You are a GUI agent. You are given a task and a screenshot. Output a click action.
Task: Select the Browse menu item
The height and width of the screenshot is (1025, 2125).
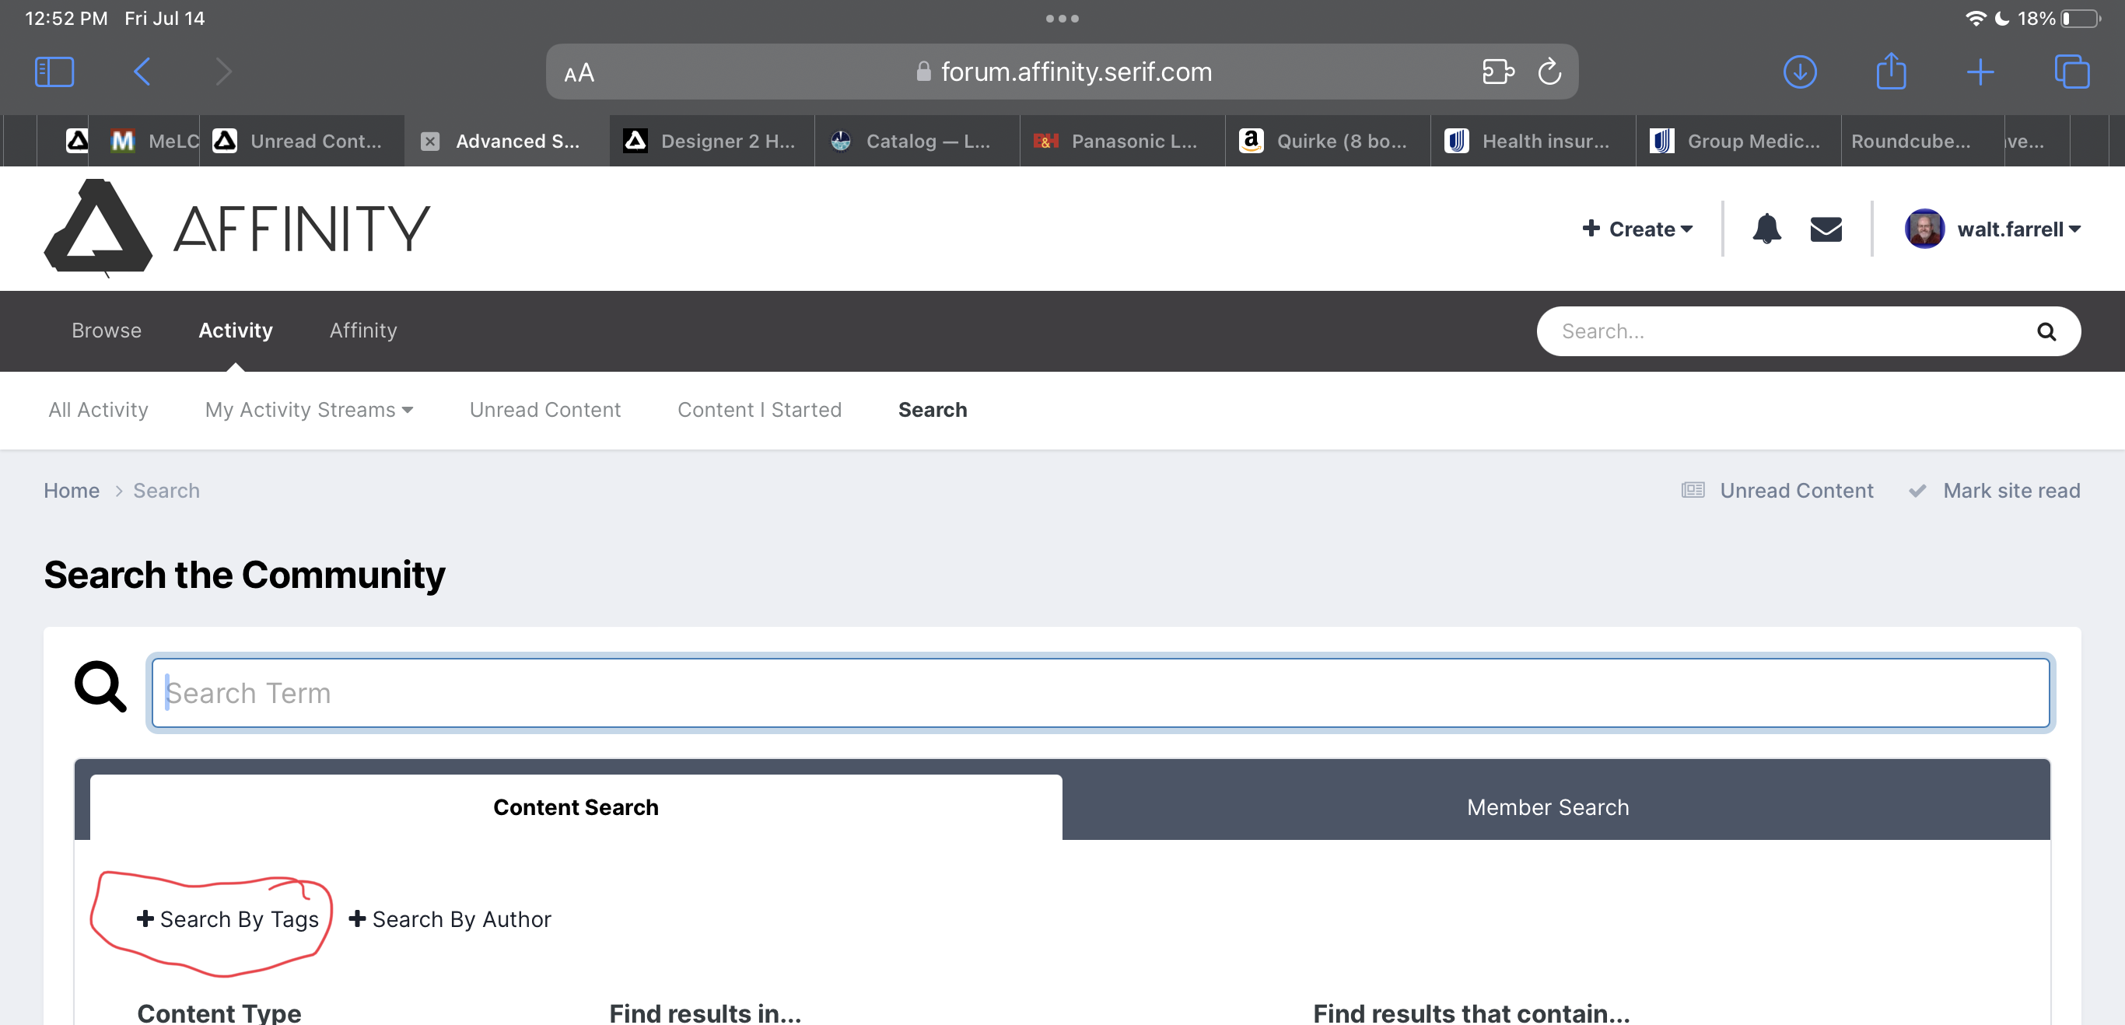coord(107,331)
